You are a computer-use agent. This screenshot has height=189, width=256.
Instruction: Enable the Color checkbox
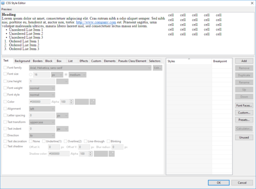pyautogui.click(x=5, y=102)
